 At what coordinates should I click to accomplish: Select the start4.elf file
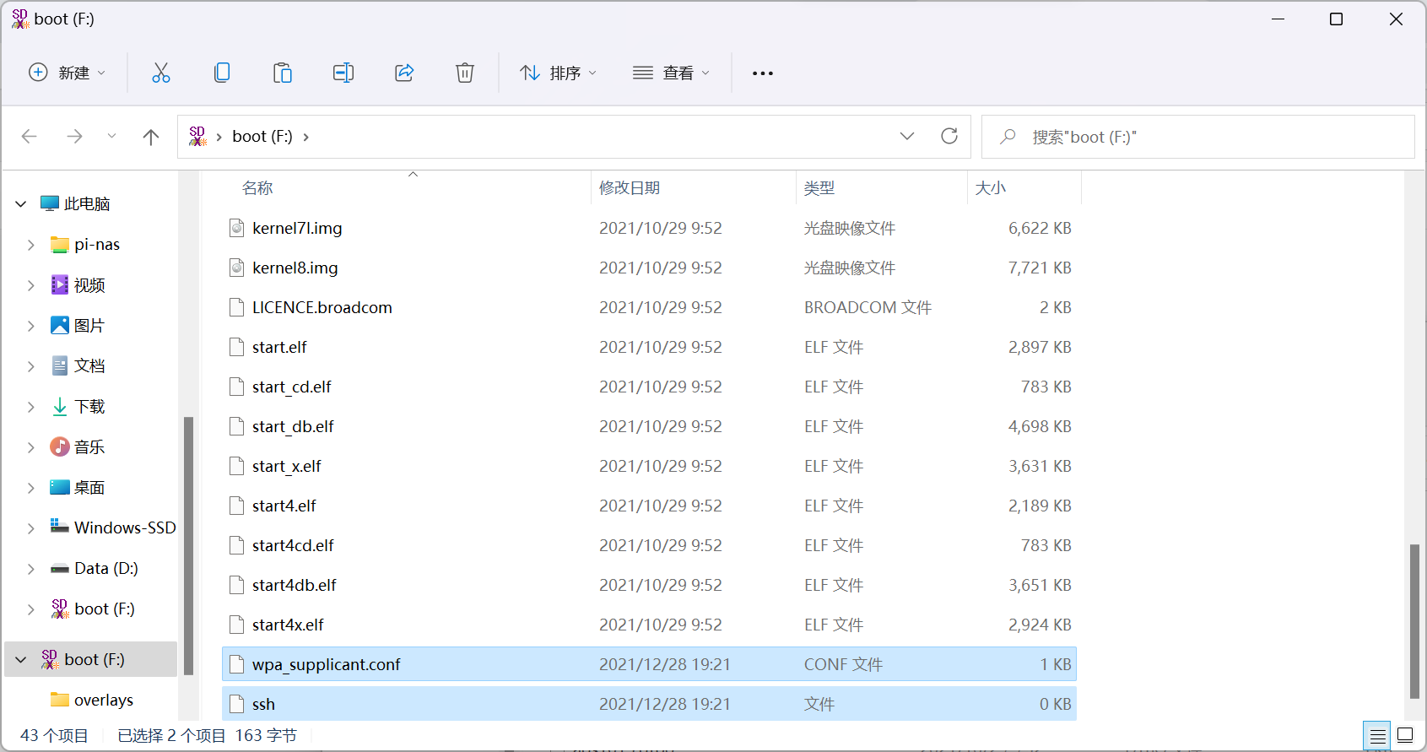pyautogui.click(x=649, y=506)
